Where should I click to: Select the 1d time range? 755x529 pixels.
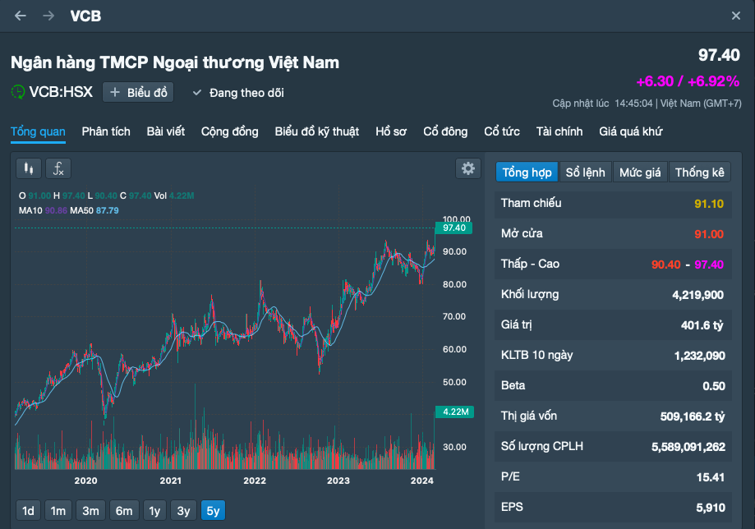pyautogui.click(x=29, y=511)
